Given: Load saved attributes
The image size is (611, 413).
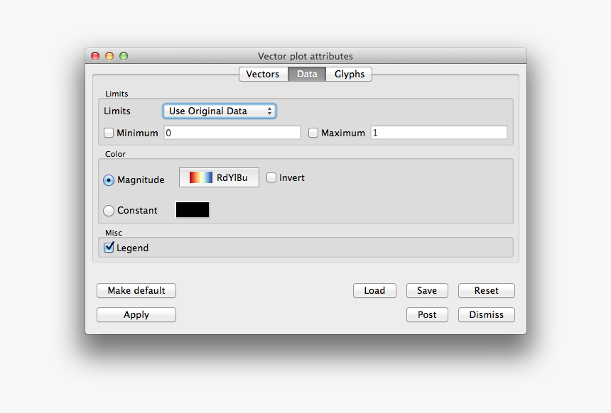Looking at the screenshot, I should coord(374,290).
